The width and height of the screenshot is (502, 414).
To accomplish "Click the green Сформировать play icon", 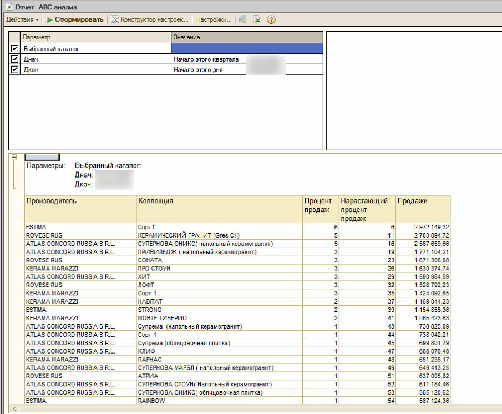I will (x=50, y=19).
